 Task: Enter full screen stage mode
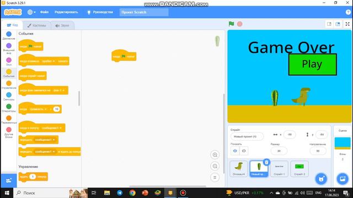tap(347, 24)
